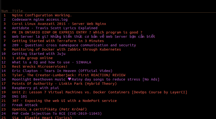Click the Num column header
216x119 pixels.
coord(4,11)
